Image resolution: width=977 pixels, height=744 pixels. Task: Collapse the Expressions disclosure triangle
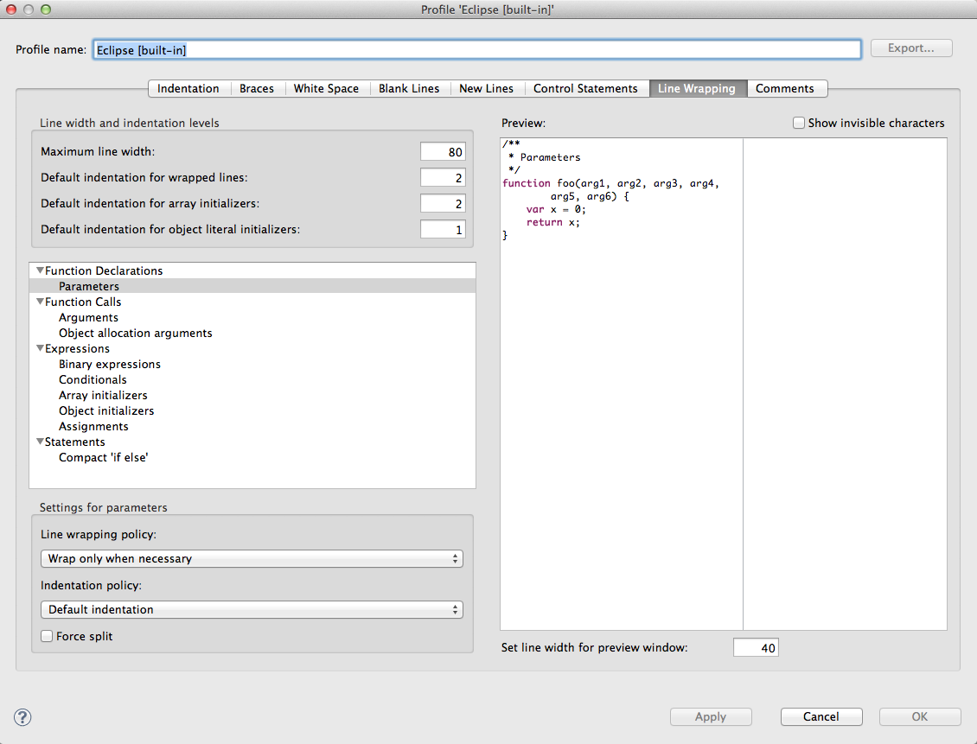[40, 349]
